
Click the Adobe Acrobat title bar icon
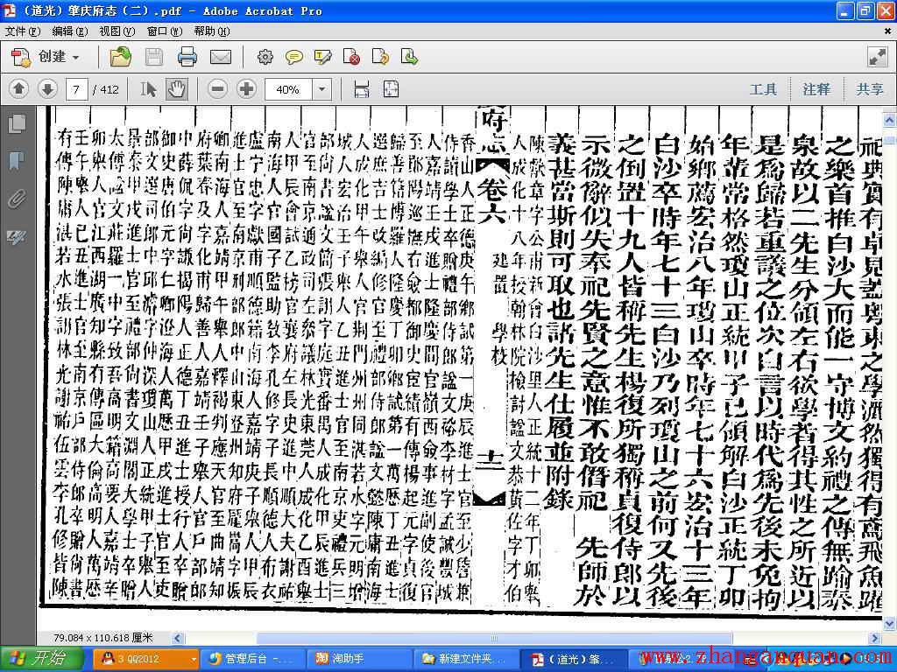pyautogui.click(x=10, y=10)
